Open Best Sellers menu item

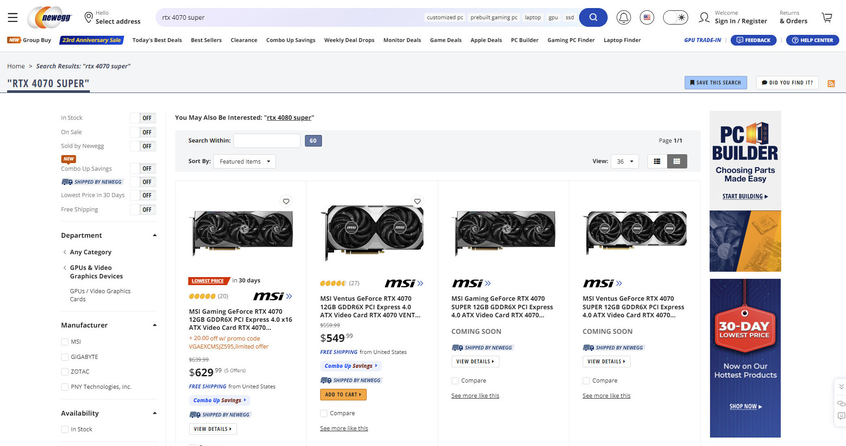pyautogui.click(x=206, y=40)
